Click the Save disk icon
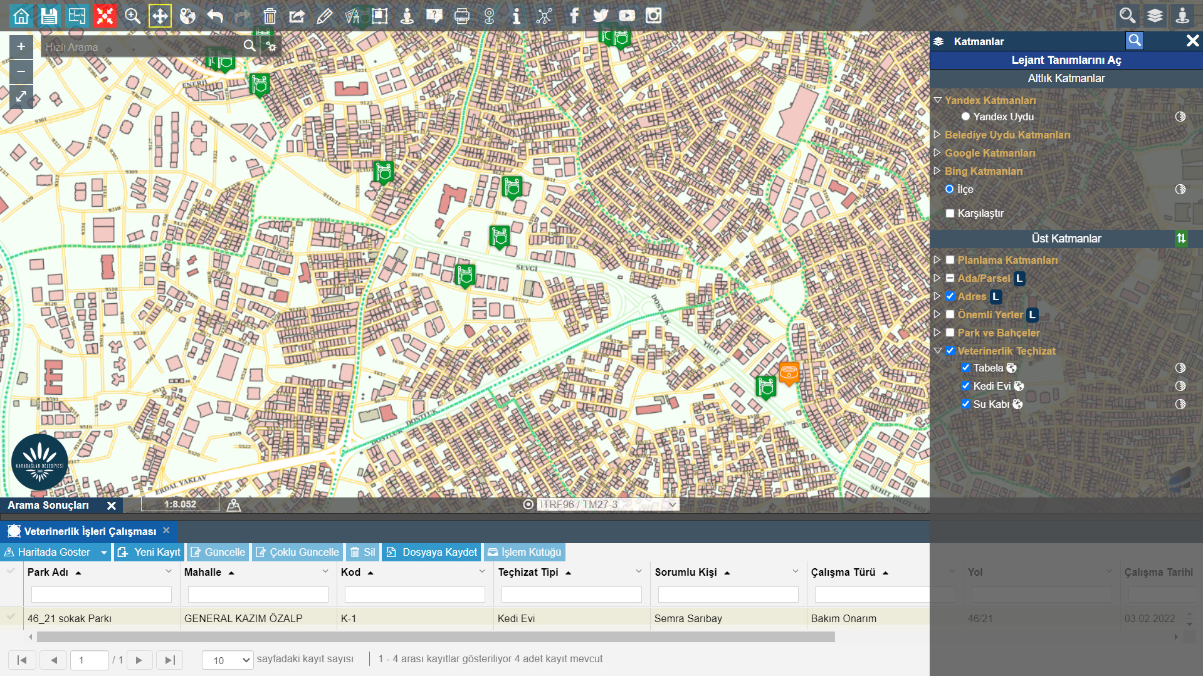Viewport: 1203px width, 676px height. [x=49, y=16]
